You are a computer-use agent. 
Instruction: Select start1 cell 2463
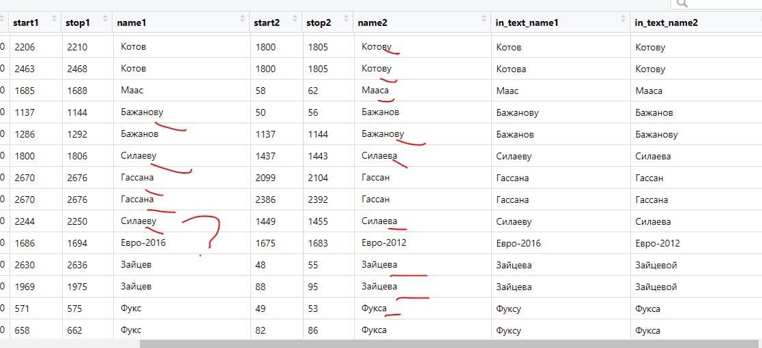point(25,69)
